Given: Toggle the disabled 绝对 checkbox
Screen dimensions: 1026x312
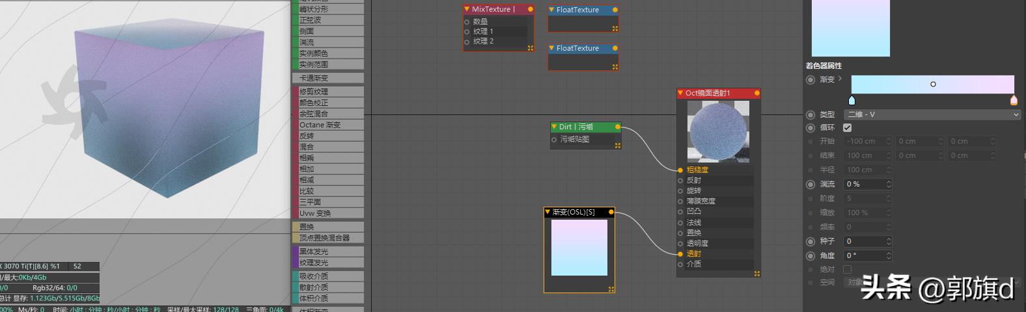Looking at the screenshot, I should tap(848, 269).
